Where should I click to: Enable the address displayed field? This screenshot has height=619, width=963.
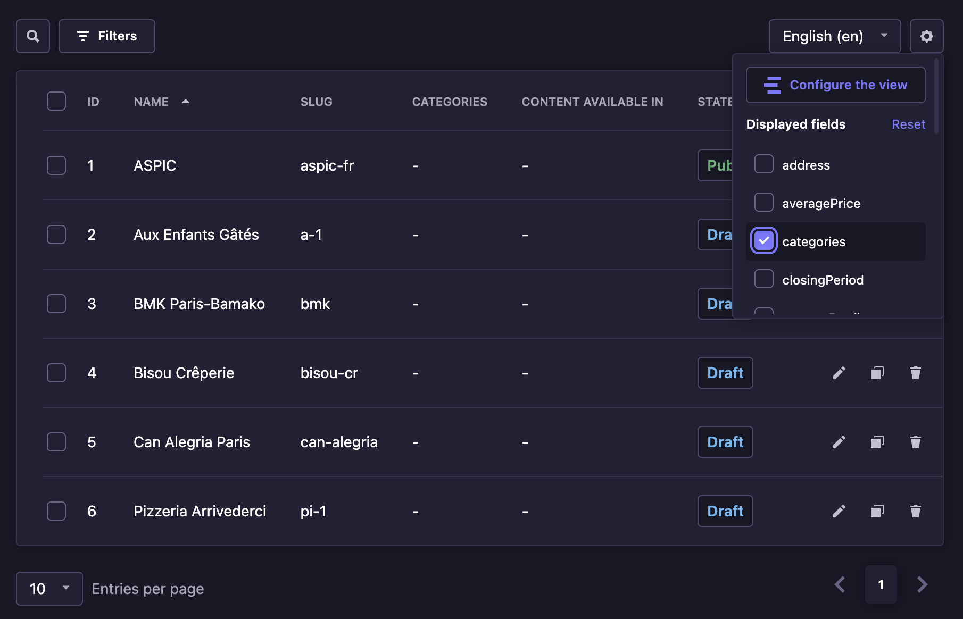pyautogui.click(x=763, y=164)
